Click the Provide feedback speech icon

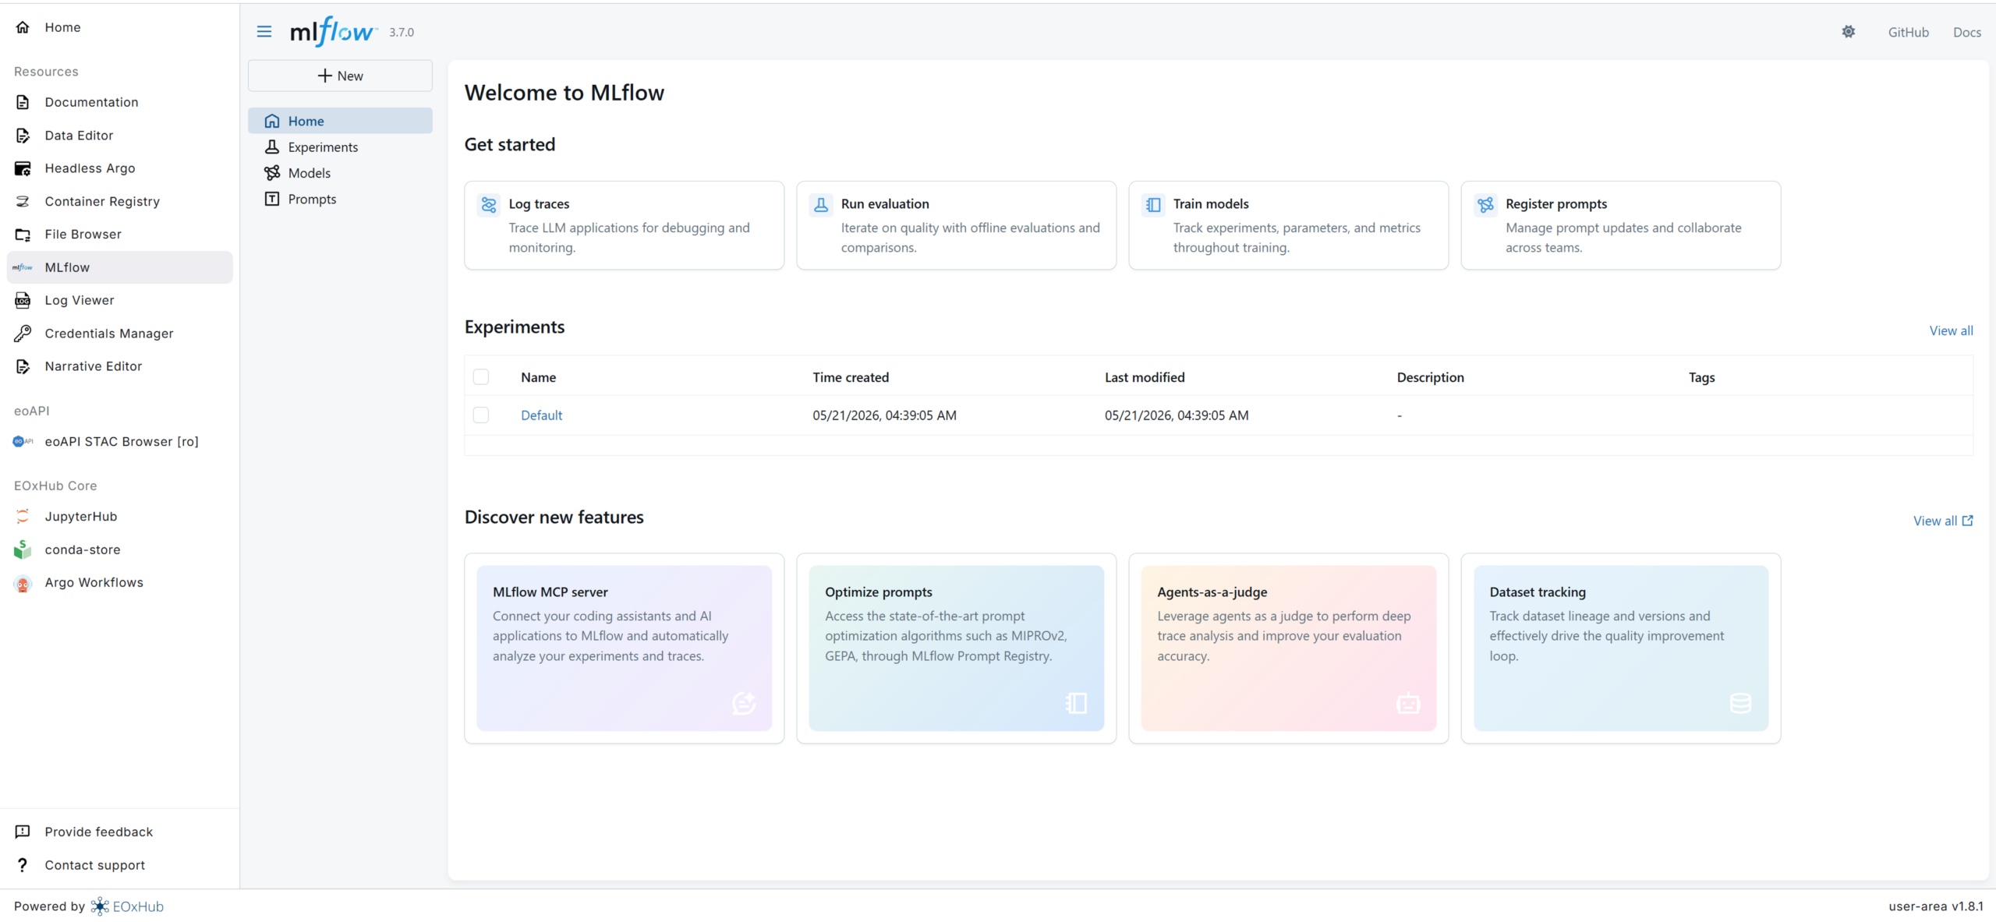[x=23, y=832]
